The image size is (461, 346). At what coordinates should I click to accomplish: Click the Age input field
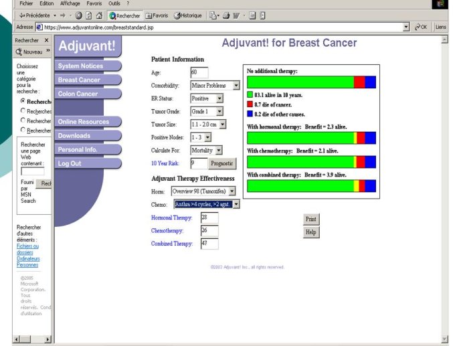pos(199,72)
